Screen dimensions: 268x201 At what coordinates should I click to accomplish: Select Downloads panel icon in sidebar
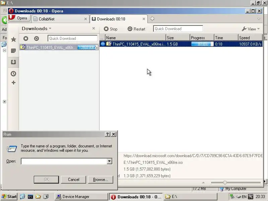(13, 62)
